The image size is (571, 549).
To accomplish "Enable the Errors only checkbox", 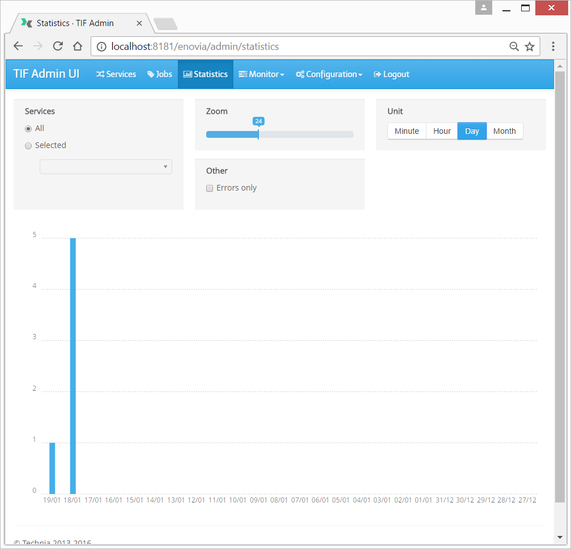I will pos(210,188).
